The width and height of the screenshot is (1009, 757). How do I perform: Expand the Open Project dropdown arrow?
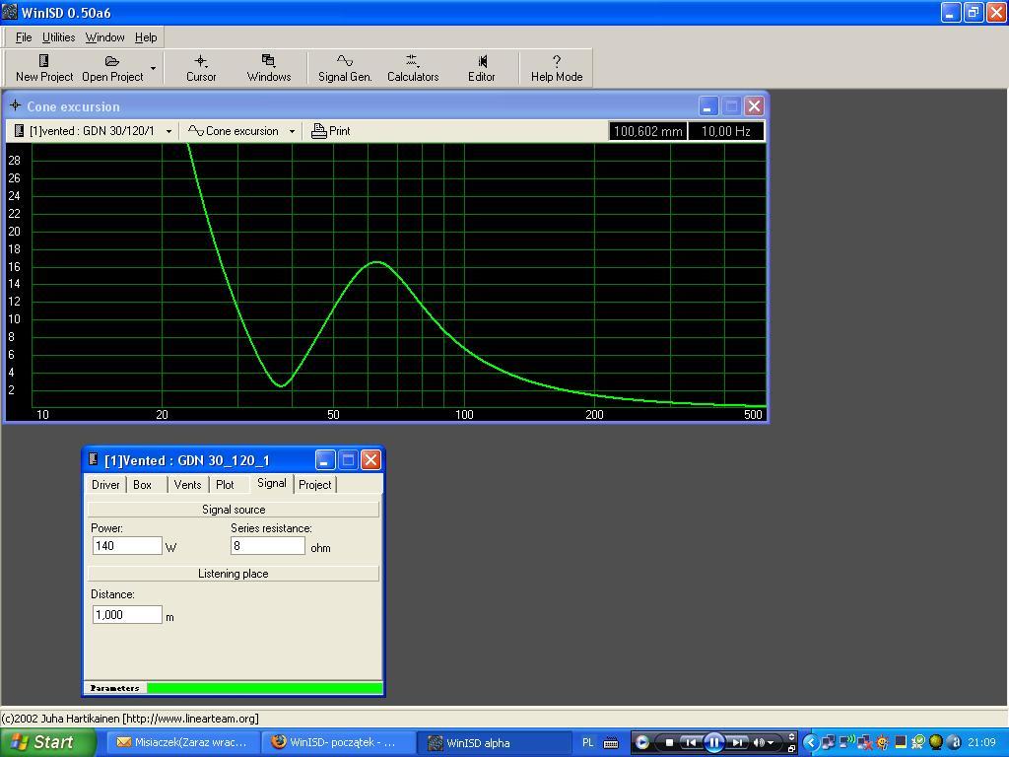click(153, 68)
